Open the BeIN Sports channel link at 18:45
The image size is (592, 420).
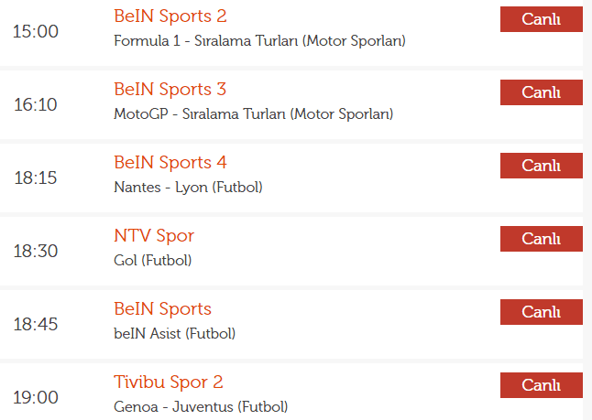(162, 308)
